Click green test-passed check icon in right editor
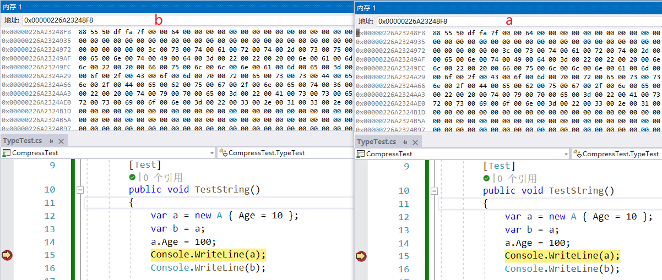662x280 pixels. pyautogui.click(x=486, y=178)
